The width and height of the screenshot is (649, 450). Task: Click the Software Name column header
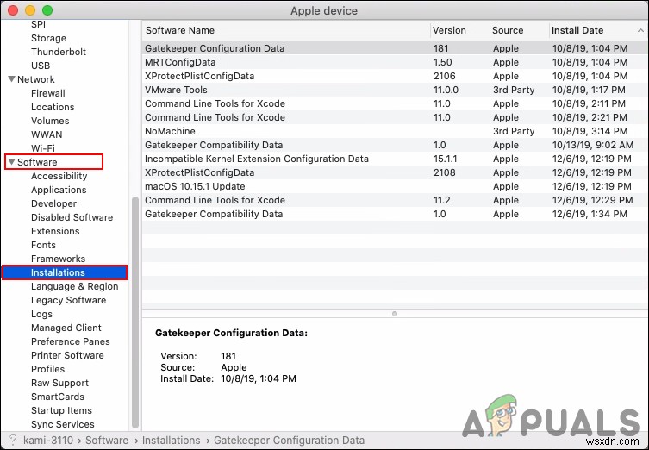180,30
